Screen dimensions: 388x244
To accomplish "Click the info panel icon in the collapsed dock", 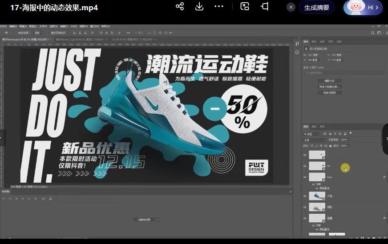I will tap(297, 52).
